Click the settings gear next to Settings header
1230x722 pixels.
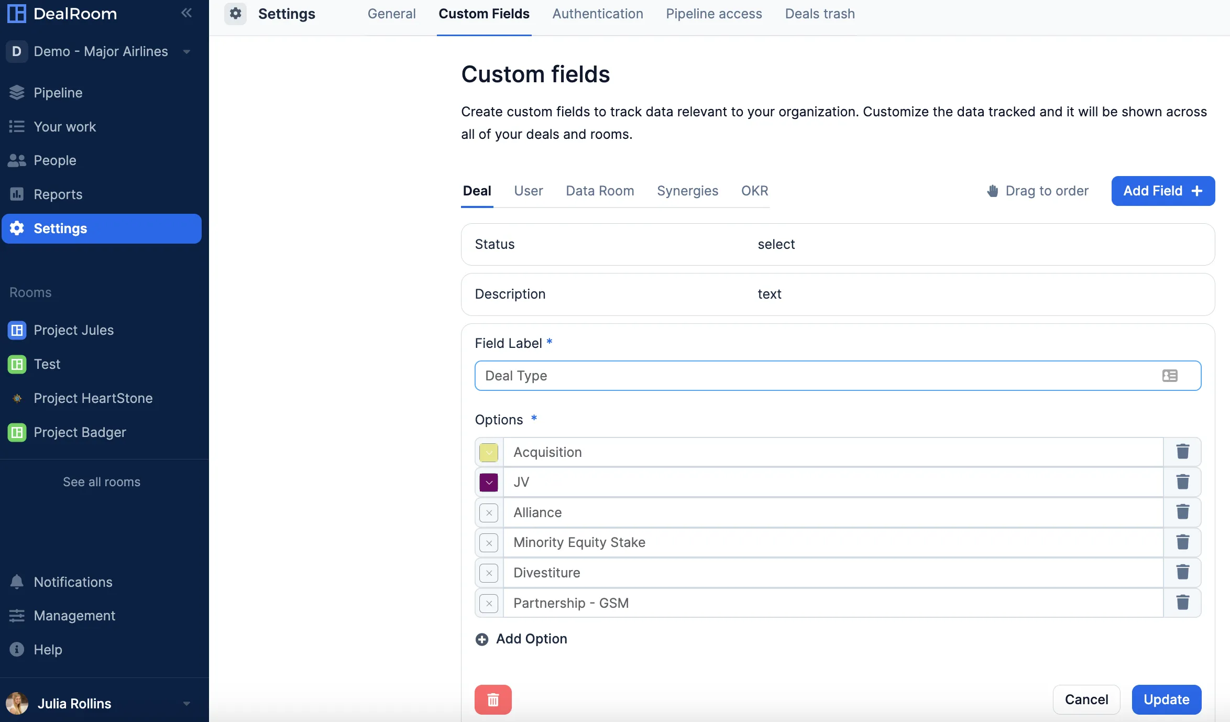click(x=235, y=14)
